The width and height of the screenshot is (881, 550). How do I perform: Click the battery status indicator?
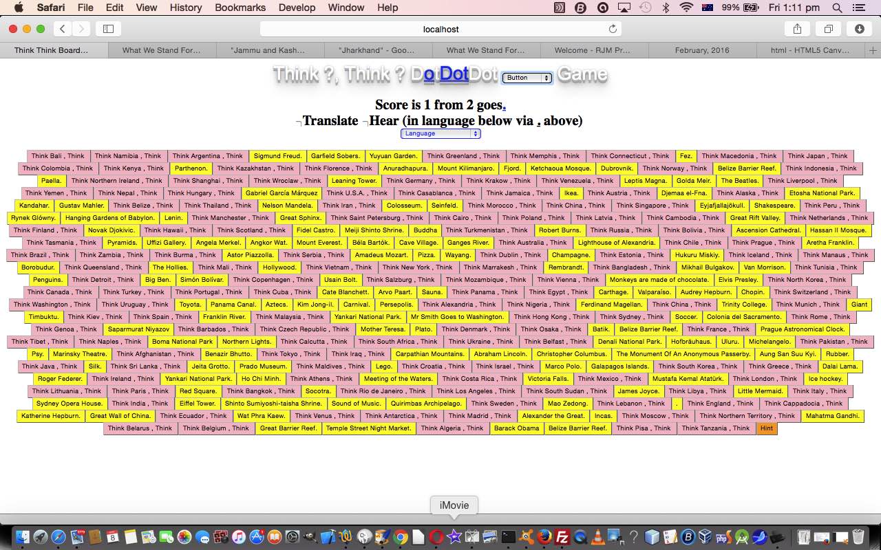tap(742, 8)
